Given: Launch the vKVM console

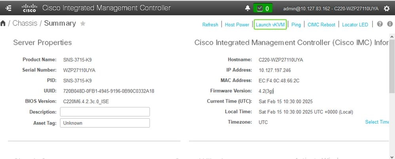Looking at the screenshot, I should pyautogui.click(x=270, y=25).
